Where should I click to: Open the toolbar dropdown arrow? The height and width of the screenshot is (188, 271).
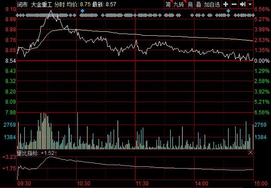coord(250,4)
